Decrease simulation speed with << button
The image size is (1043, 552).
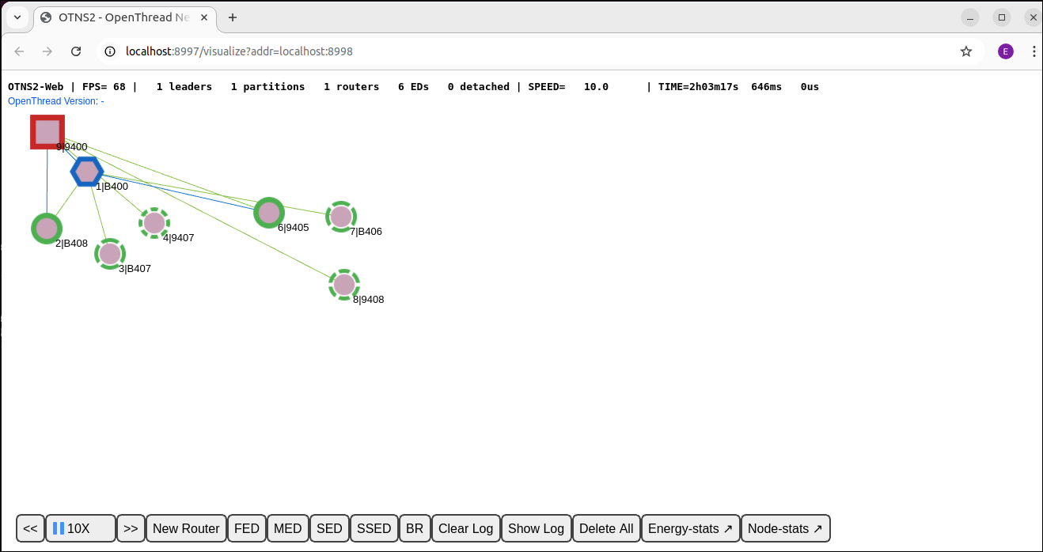point(30,528)
